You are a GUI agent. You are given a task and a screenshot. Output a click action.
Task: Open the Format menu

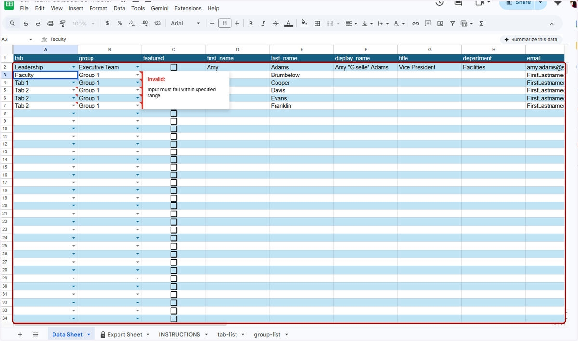point(98,8)
